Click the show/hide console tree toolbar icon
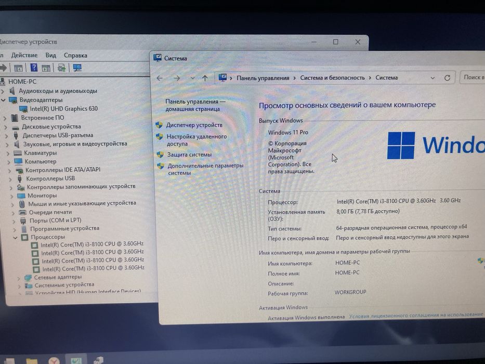Screen dimensions: 485x364 pos(18,68)
